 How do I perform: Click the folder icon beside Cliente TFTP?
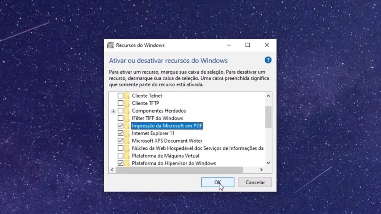pyautogui.click(x=127, y=103)
